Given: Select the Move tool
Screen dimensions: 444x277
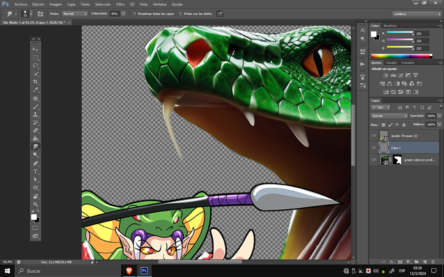Looking at the screenshot, I should 35,49.
